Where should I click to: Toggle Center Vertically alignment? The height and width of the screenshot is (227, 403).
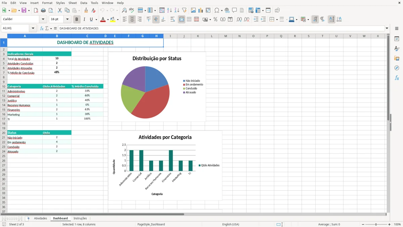coord(156,20)
